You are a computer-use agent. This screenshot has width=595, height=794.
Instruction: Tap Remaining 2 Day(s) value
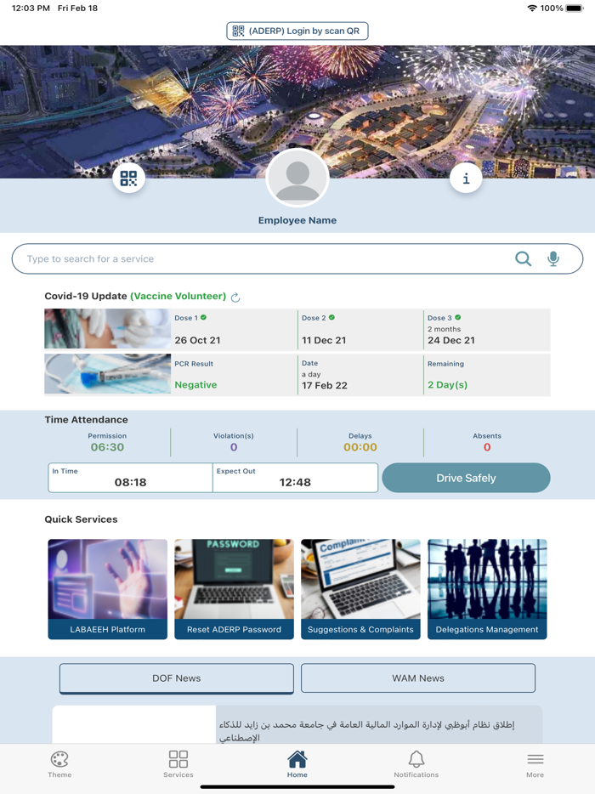[448, 385]
